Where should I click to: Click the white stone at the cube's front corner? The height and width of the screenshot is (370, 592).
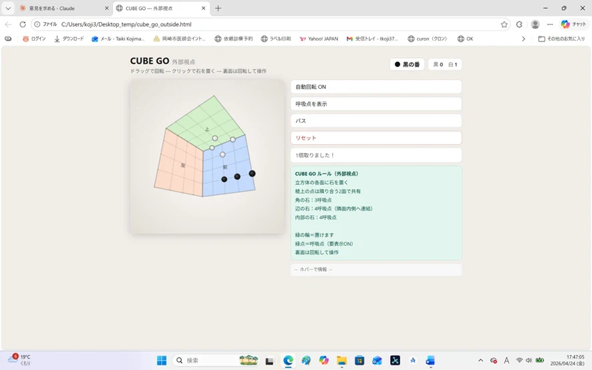[212, 148]
